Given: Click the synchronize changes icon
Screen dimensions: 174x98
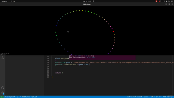Looking at the screenshot, I should pyautogui.click(x=17, y=97).
